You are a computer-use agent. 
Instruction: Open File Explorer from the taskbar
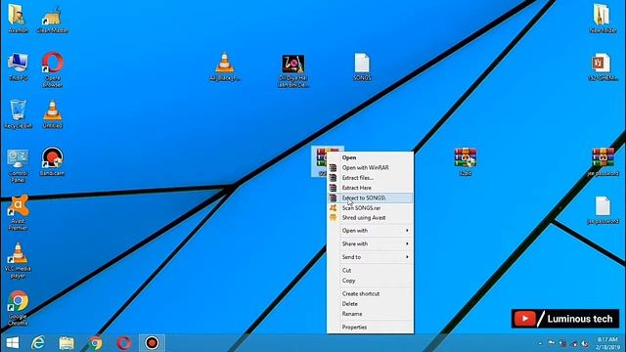(x=67, y=343)
